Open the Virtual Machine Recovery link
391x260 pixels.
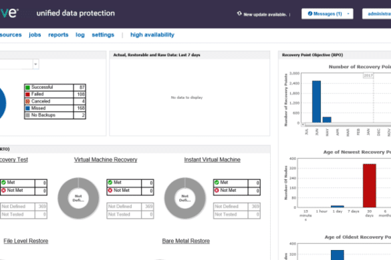pos(106,160)
